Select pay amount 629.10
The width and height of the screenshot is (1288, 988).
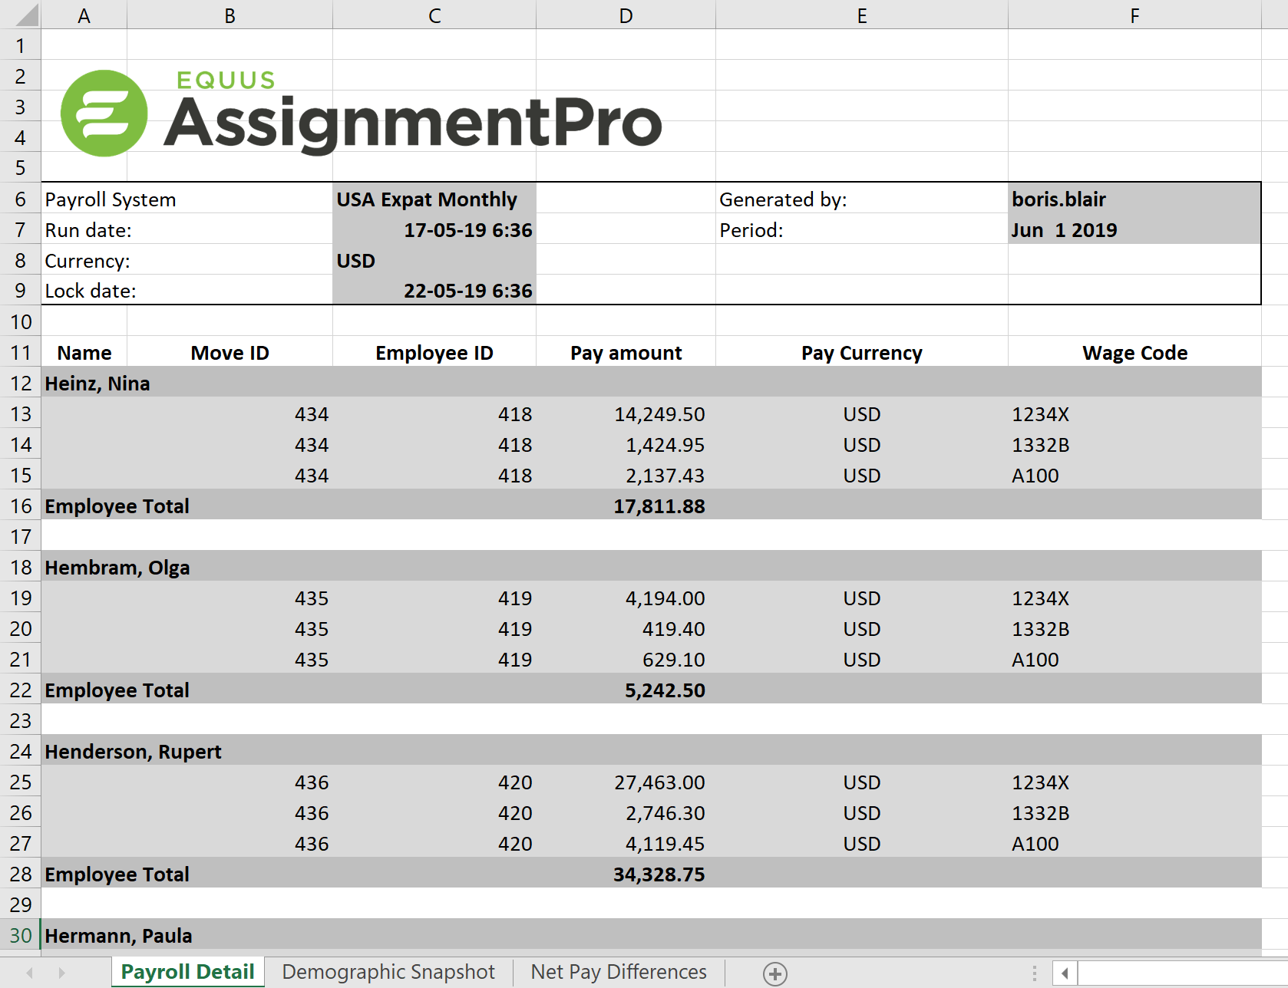(626, 659)
